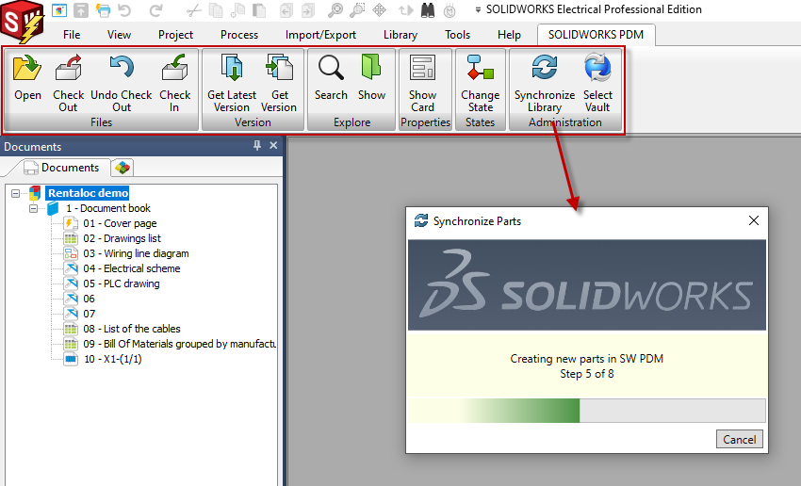The image size is (801, 486).
Task: Click the Wiring line diagram file icon
Action: pos(71,253)
